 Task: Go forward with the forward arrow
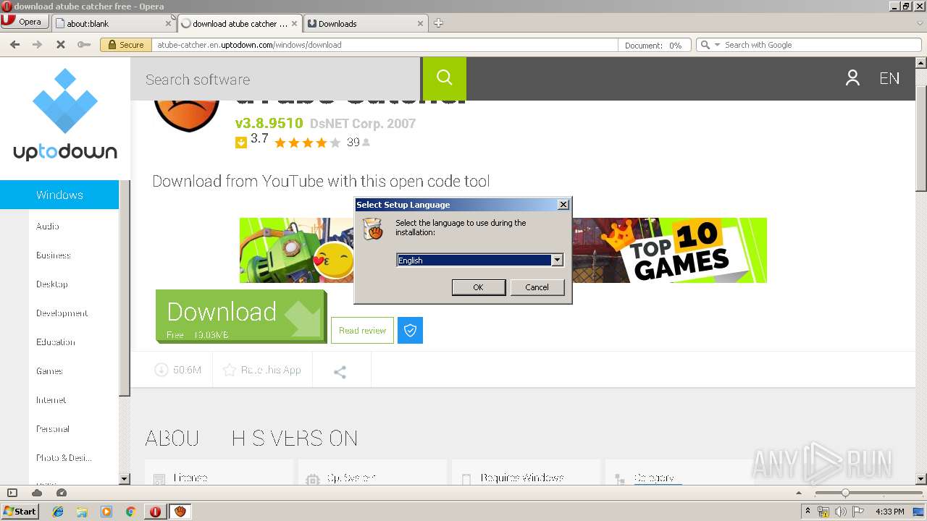point(38,44)
